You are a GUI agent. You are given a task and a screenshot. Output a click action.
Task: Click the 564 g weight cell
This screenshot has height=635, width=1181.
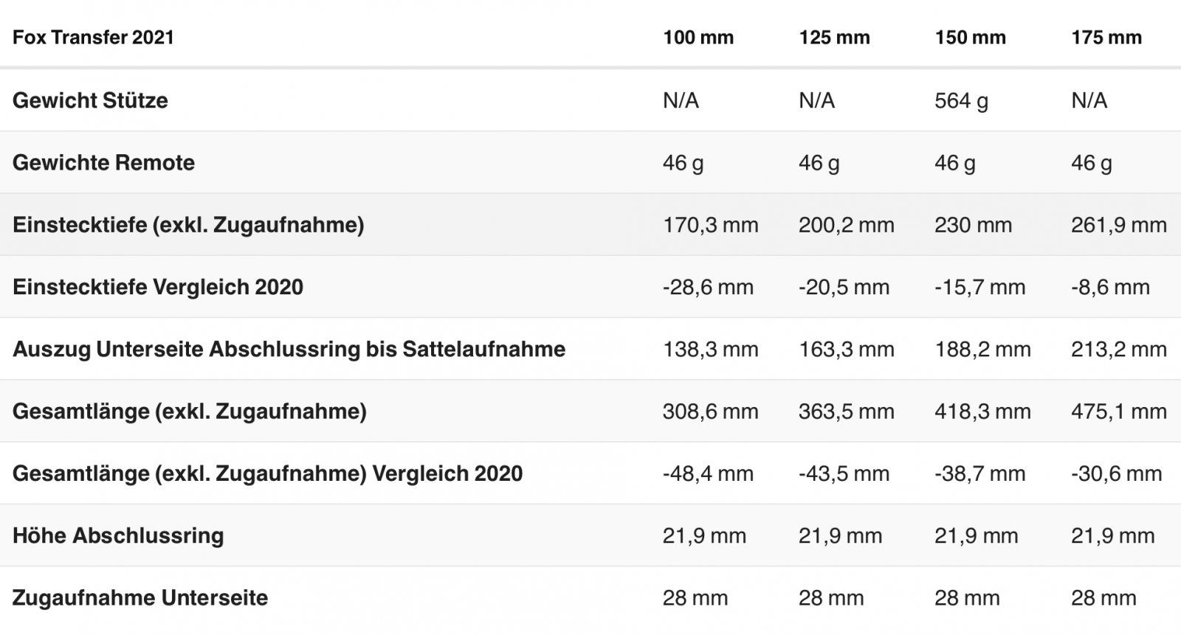pos(961,100)
